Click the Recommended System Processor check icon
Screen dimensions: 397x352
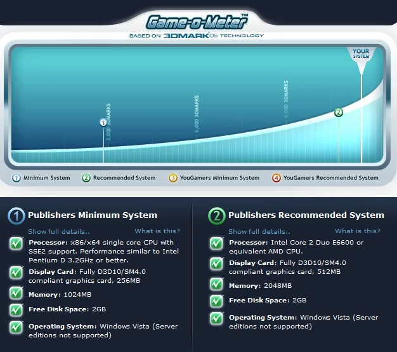tap(217, 243)
